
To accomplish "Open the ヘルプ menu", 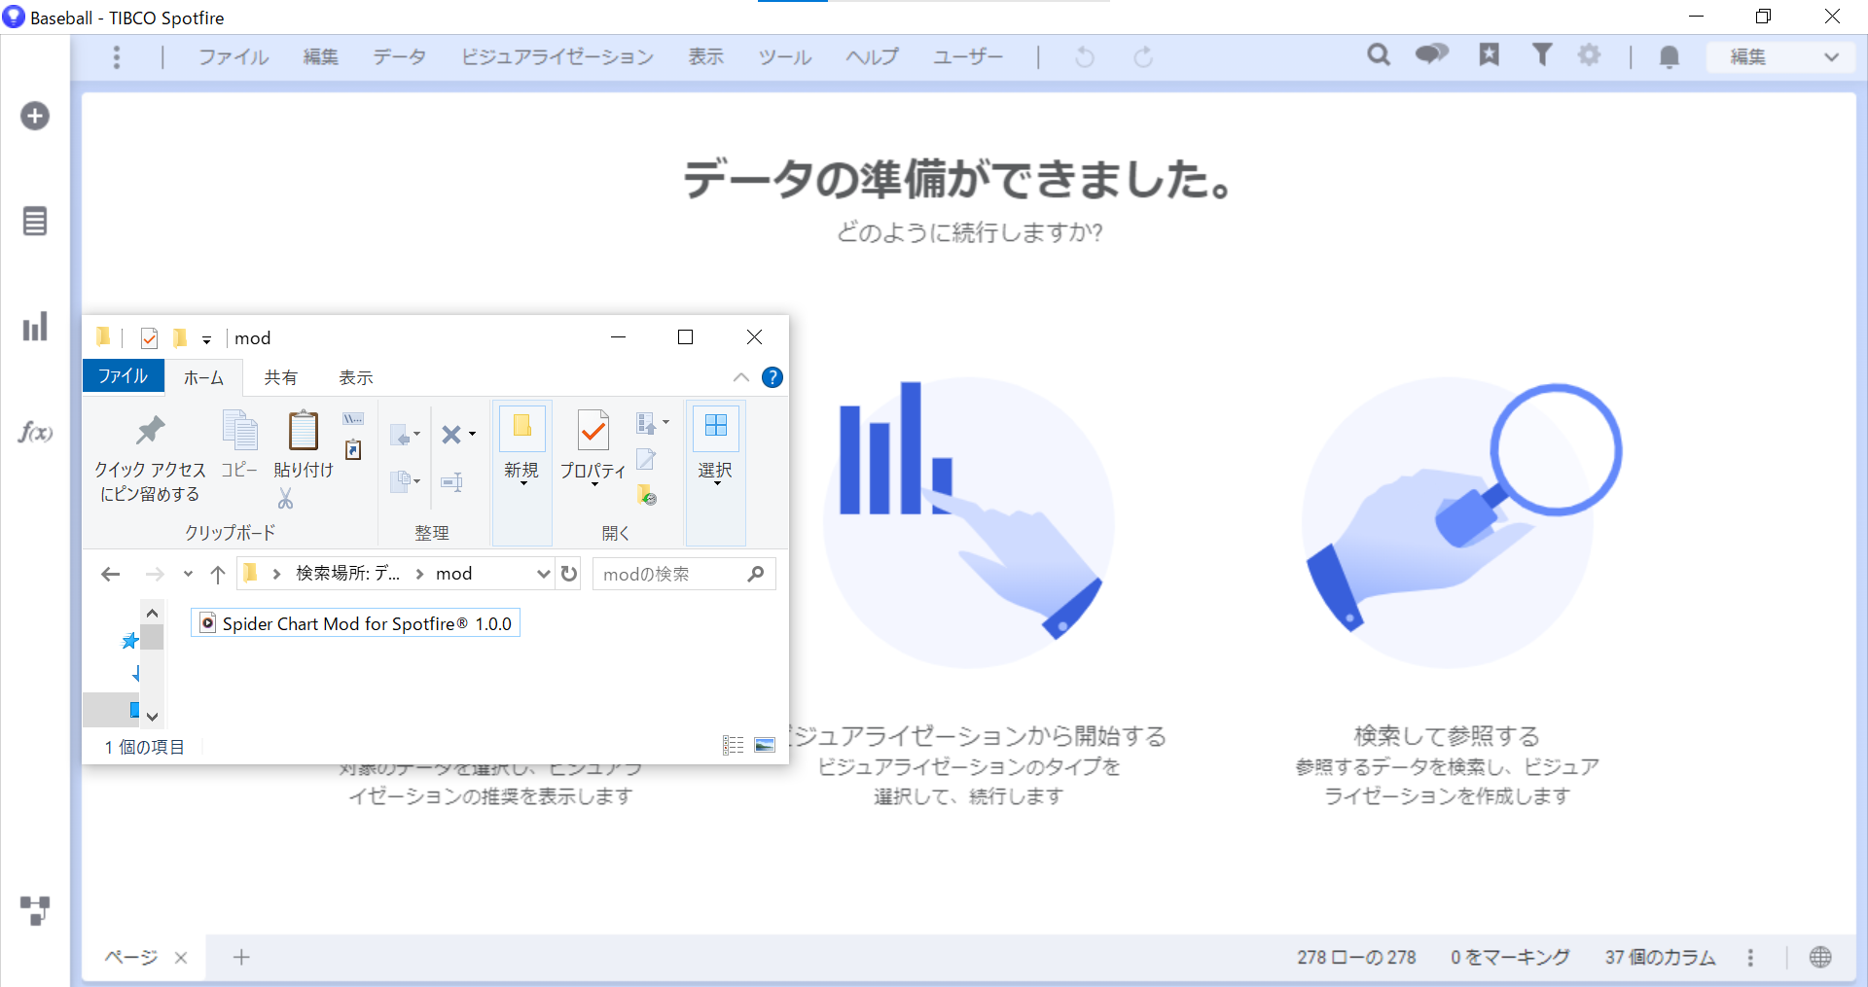I will click(x=872, y=57).
